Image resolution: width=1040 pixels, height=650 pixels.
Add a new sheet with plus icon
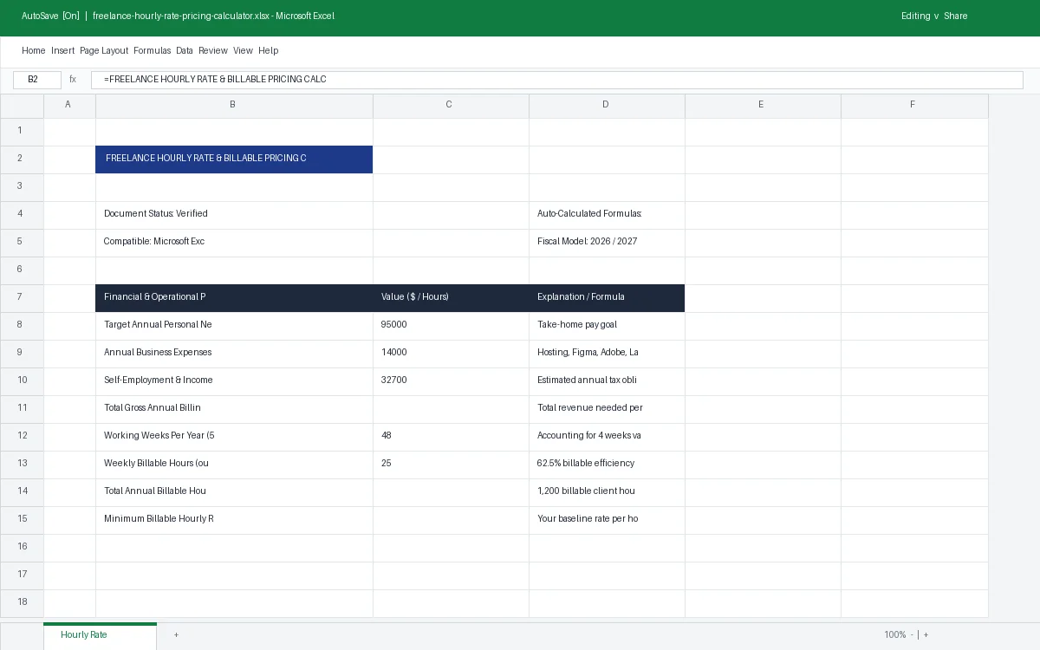(x=176, y=635)
